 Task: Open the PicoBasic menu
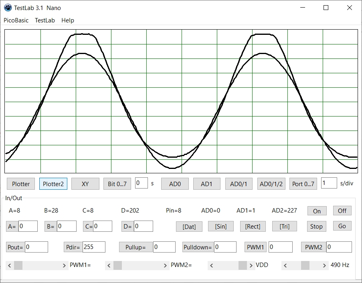[x=16, y=20]
